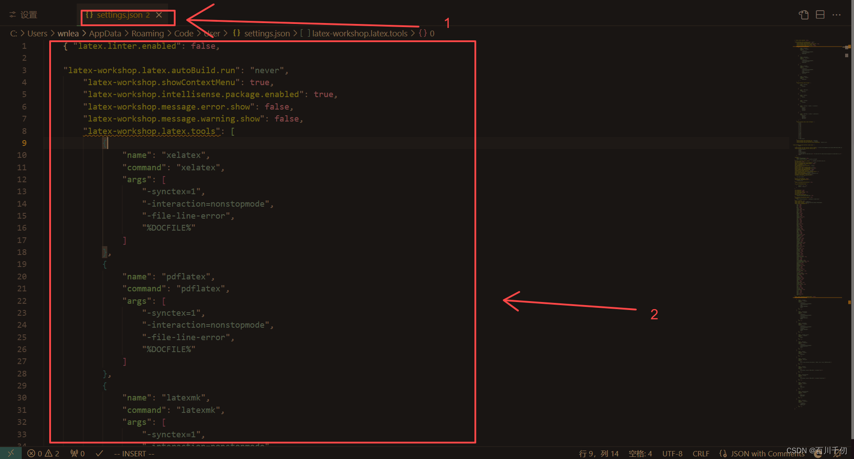The width and height of the screenshot is (854, 459).
Task: Click the AppData breadcrumb
Action: [x=105, y=33]
